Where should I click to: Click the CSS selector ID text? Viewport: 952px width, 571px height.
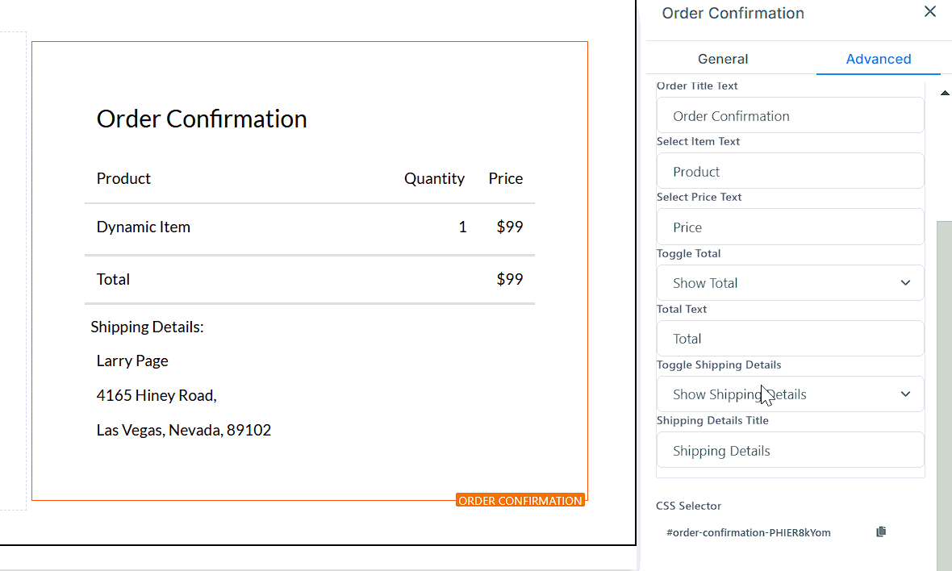pos(749,532)
